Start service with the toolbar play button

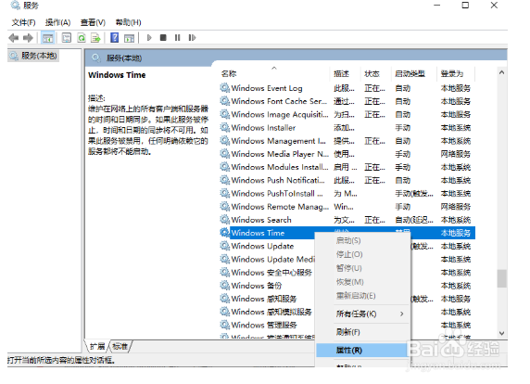[x=149, y=37]
